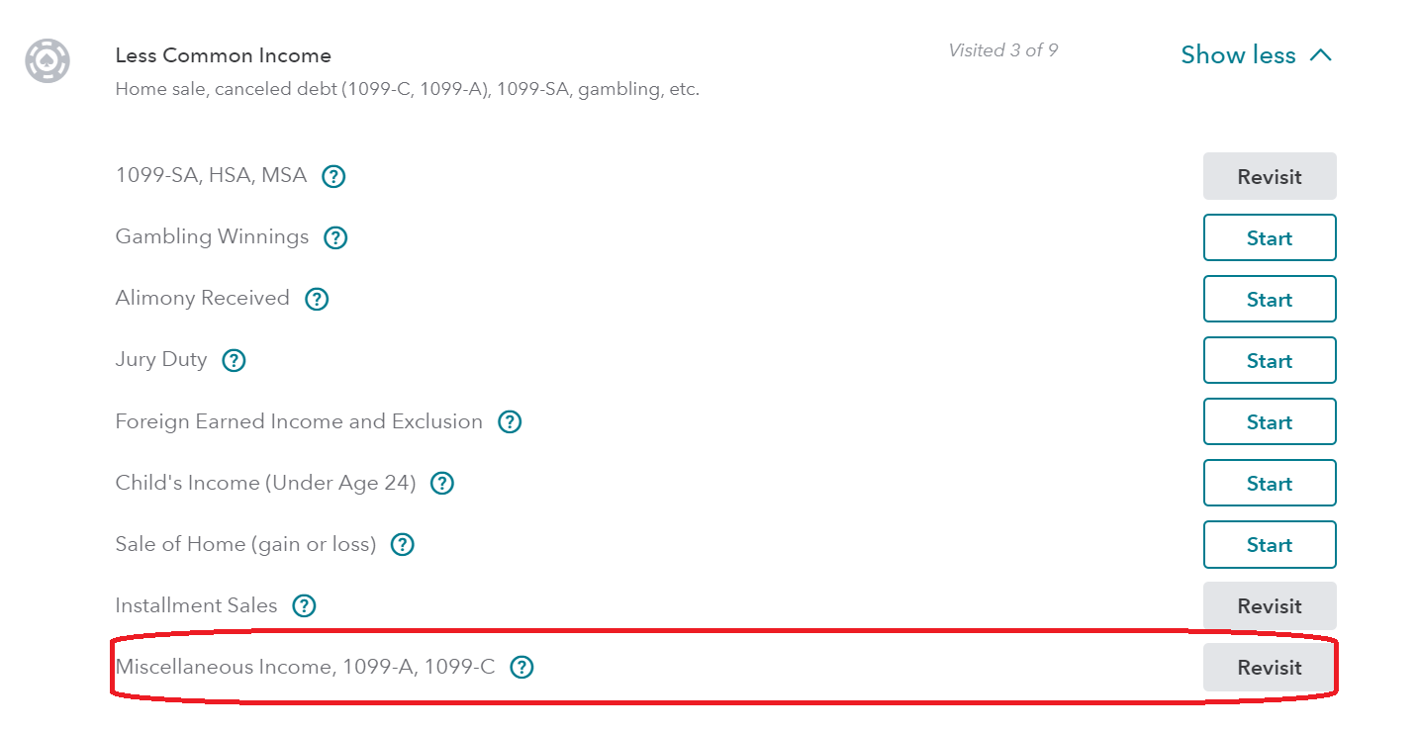Collapse section with Show less
The image size is (1418, 733).
[x=1238, y=55]
